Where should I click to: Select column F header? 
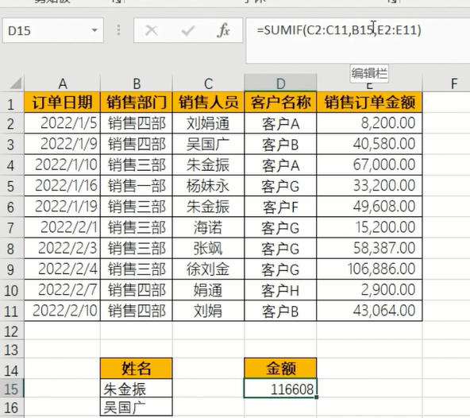tap(454, 83)
